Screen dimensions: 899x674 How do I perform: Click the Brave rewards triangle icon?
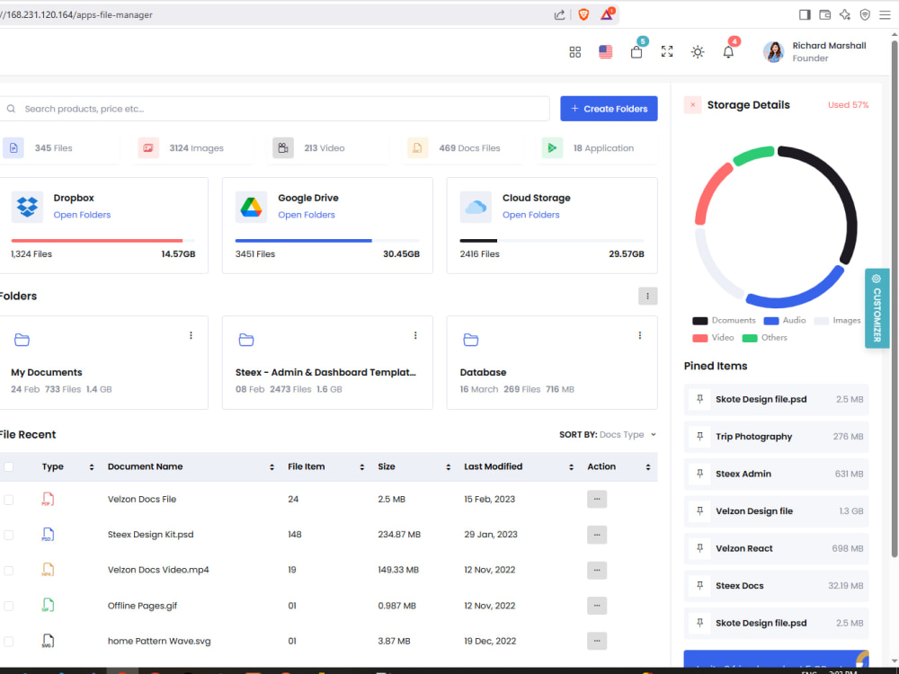[607, 15]
